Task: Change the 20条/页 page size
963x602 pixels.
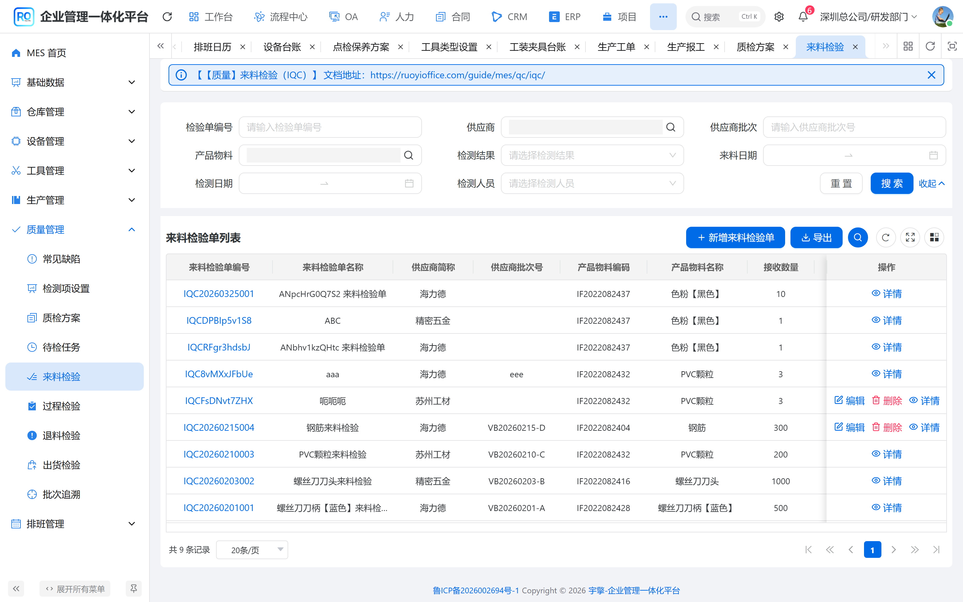Action: coord(252,550)
